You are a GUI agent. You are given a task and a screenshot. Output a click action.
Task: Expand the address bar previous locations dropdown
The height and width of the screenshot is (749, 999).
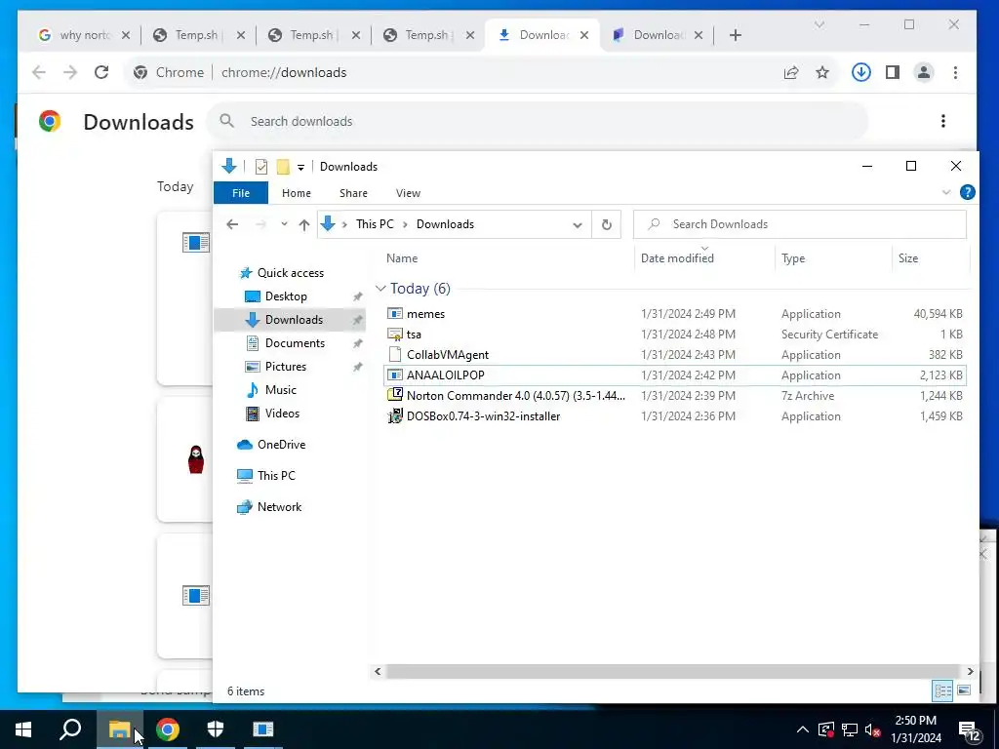click(578, 225)
